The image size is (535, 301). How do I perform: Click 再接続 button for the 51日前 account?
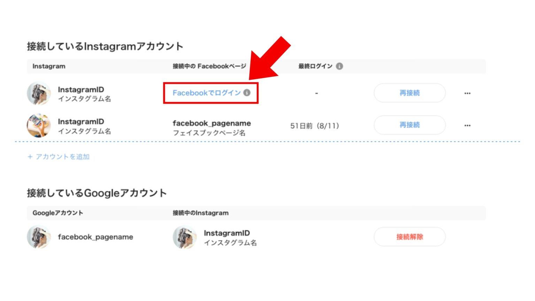pos(410,125)
